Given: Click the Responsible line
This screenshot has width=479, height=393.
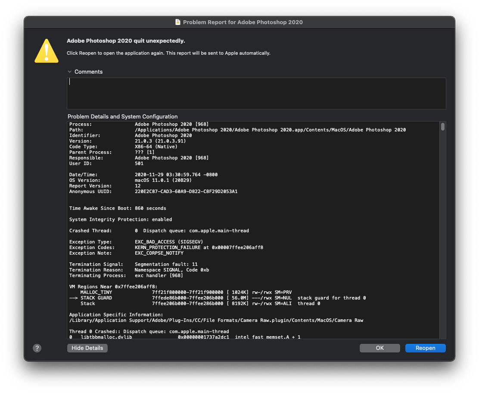Looking at the screenshot, I should coord(139,158).
